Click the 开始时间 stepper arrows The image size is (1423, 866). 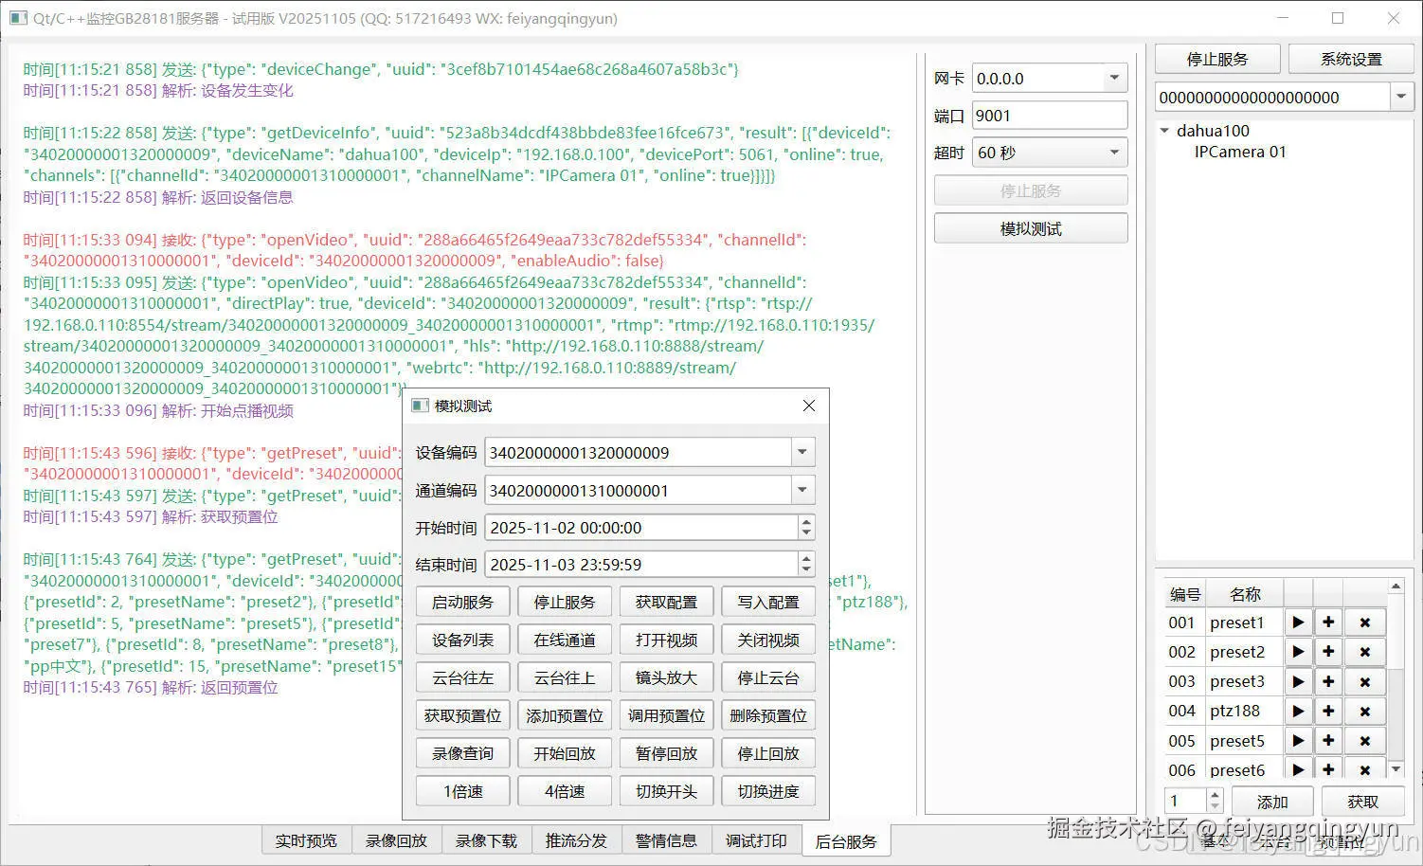806,528
